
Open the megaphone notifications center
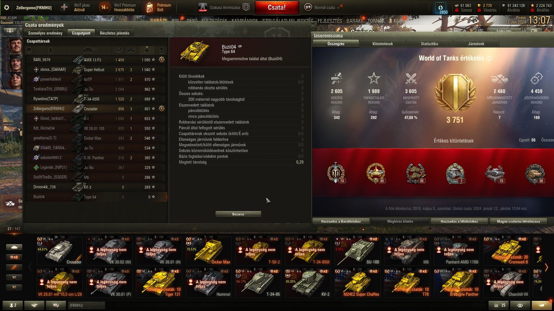(x=542, y=305)
